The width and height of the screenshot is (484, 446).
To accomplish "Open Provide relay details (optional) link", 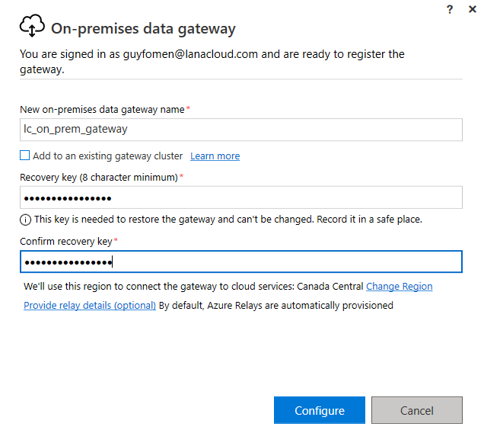I will 90,306.
